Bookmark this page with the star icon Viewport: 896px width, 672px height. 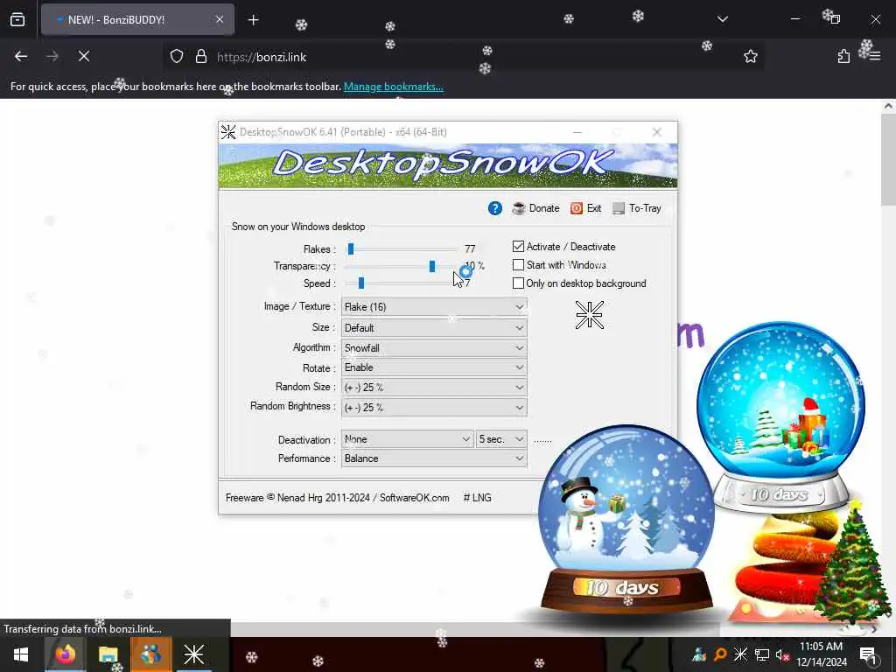coord(750,56)
